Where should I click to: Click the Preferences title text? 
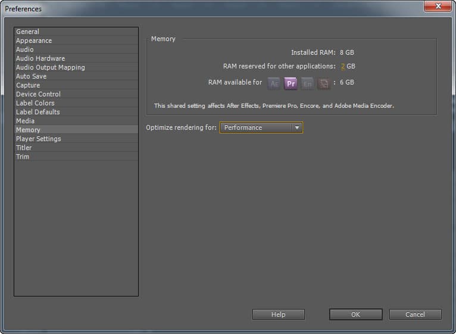[x=23, y=9]
